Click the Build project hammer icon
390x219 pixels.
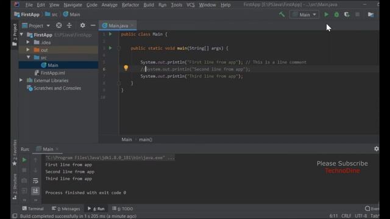[282, 15]
